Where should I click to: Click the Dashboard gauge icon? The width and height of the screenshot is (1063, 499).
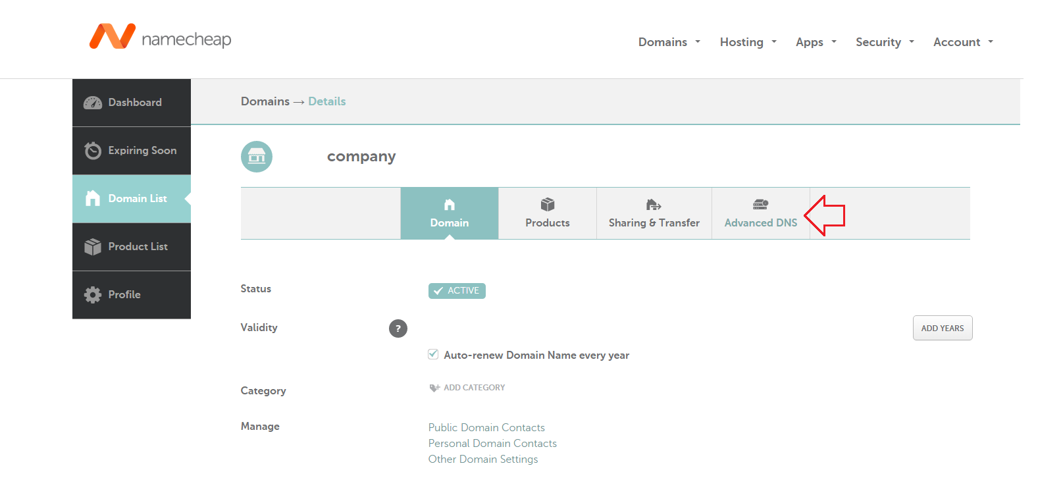(x=93, y=103)
